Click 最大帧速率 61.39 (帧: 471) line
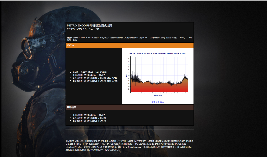 point(95,78)
